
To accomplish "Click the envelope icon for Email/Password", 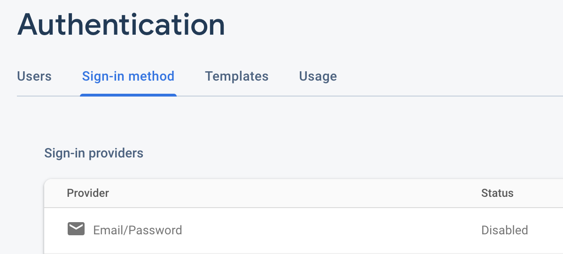I will 76,229.
